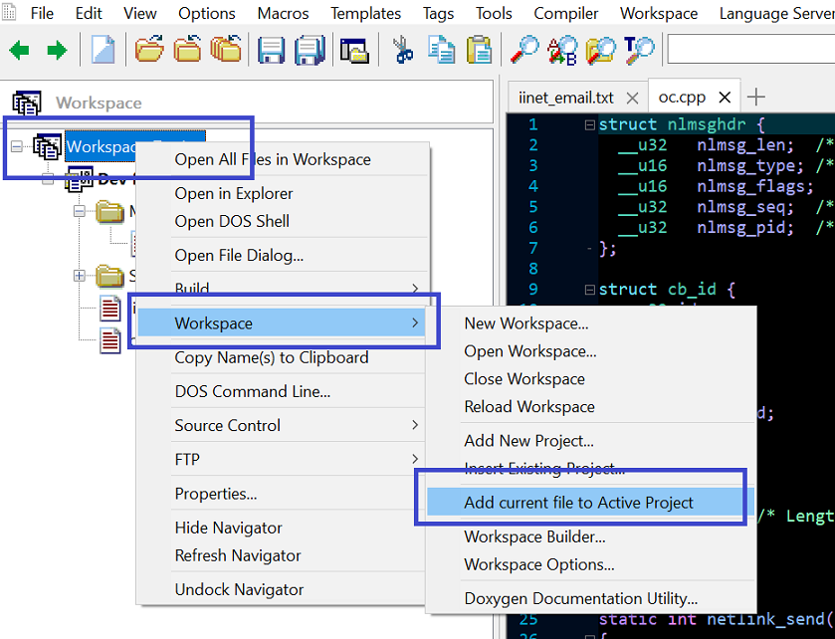Select Hide Navigator
Viewport: 835px width, 639px height.
(x=282, y=528)
